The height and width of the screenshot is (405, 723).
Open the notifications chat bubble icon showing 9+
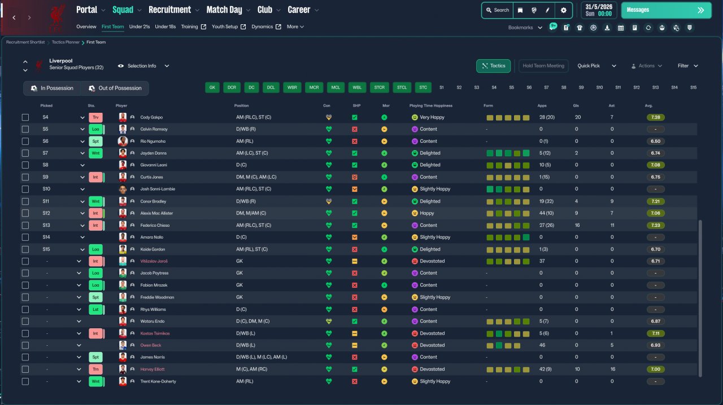tap(552, 27)
